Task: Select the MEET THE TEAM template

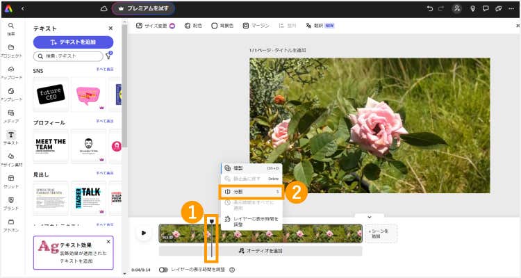Action: [x=51, y=147]
